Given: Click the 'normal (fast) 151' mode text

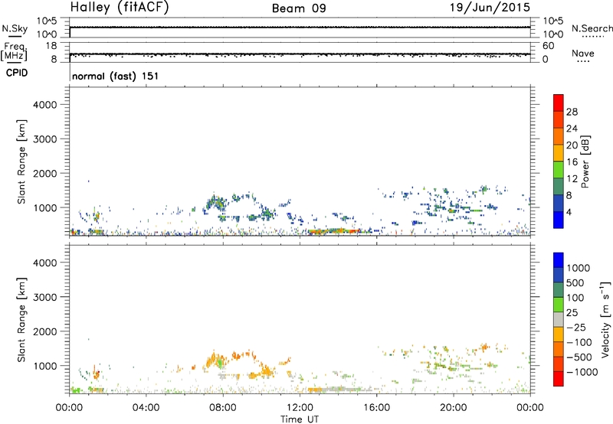Looking at the screenshot, I should [116, 76].
